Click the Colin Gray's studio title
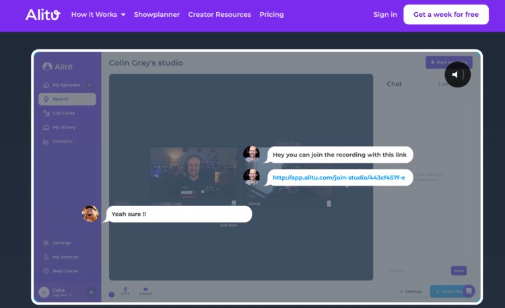This screenshot has height=308, width=505. [x=146, y=63]
